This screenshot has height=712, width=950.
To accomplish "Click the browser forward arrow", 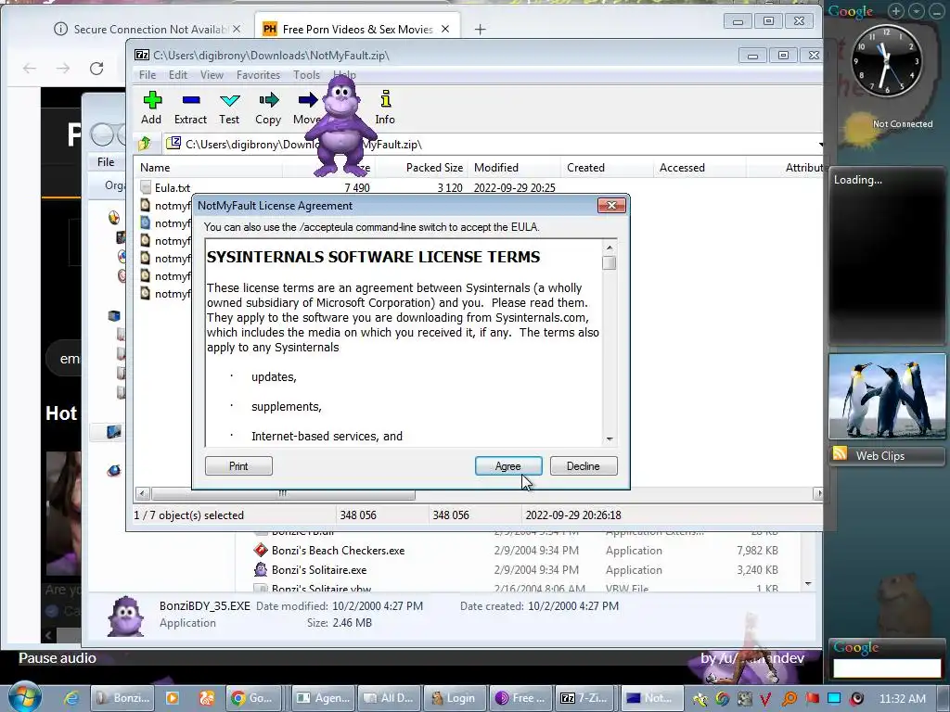I will coord(63,69).
